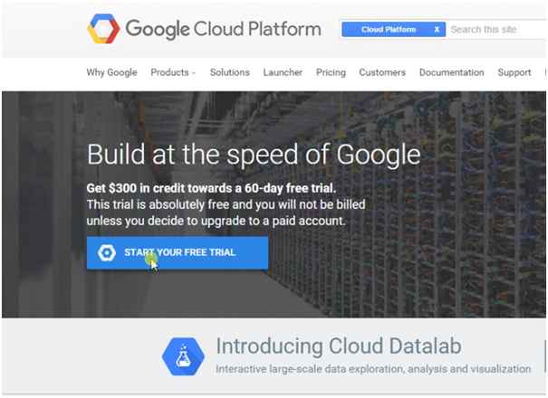Image resolution: width=548 pixels, height=398 pixels.
Task: Go to Solutions in the navigation bar
Action: [x=229, y=72]
